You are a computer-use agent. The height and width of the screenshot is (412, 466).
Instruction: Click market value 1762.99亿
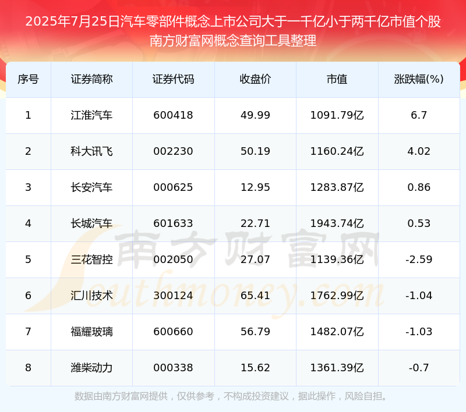tap(337, 296)
